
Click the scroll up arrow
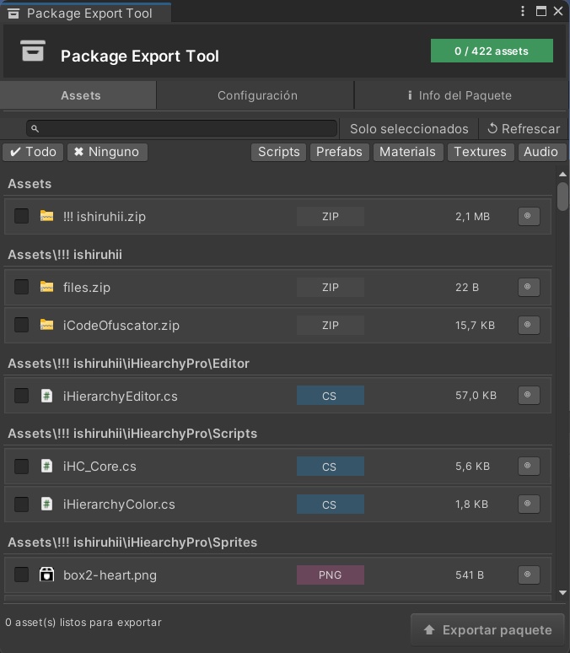[x=562, y=175]
